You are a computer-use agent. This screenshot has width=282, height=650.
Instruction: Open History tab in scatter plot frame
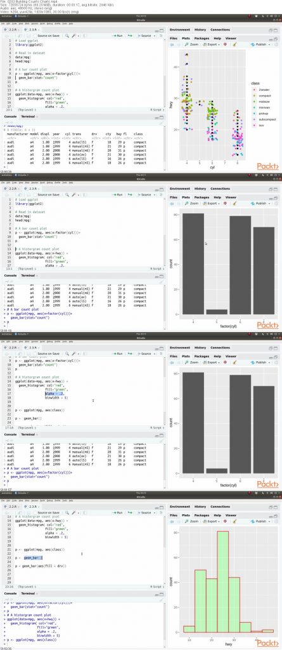(x=200, y=30)
